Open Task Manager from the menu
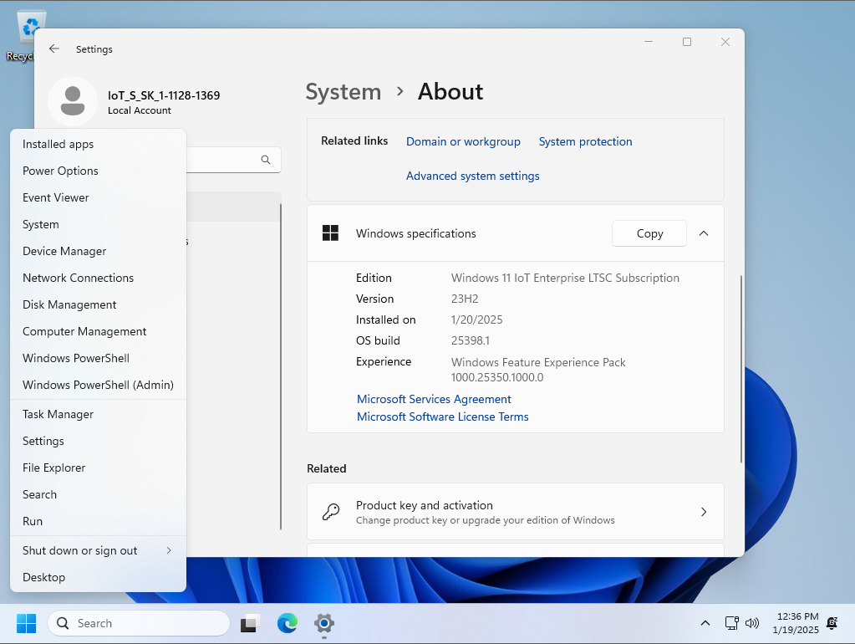 click(98, 414)
